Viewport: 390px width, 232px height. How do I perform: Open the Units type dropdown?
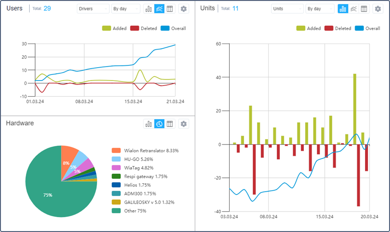coord(287,9)
